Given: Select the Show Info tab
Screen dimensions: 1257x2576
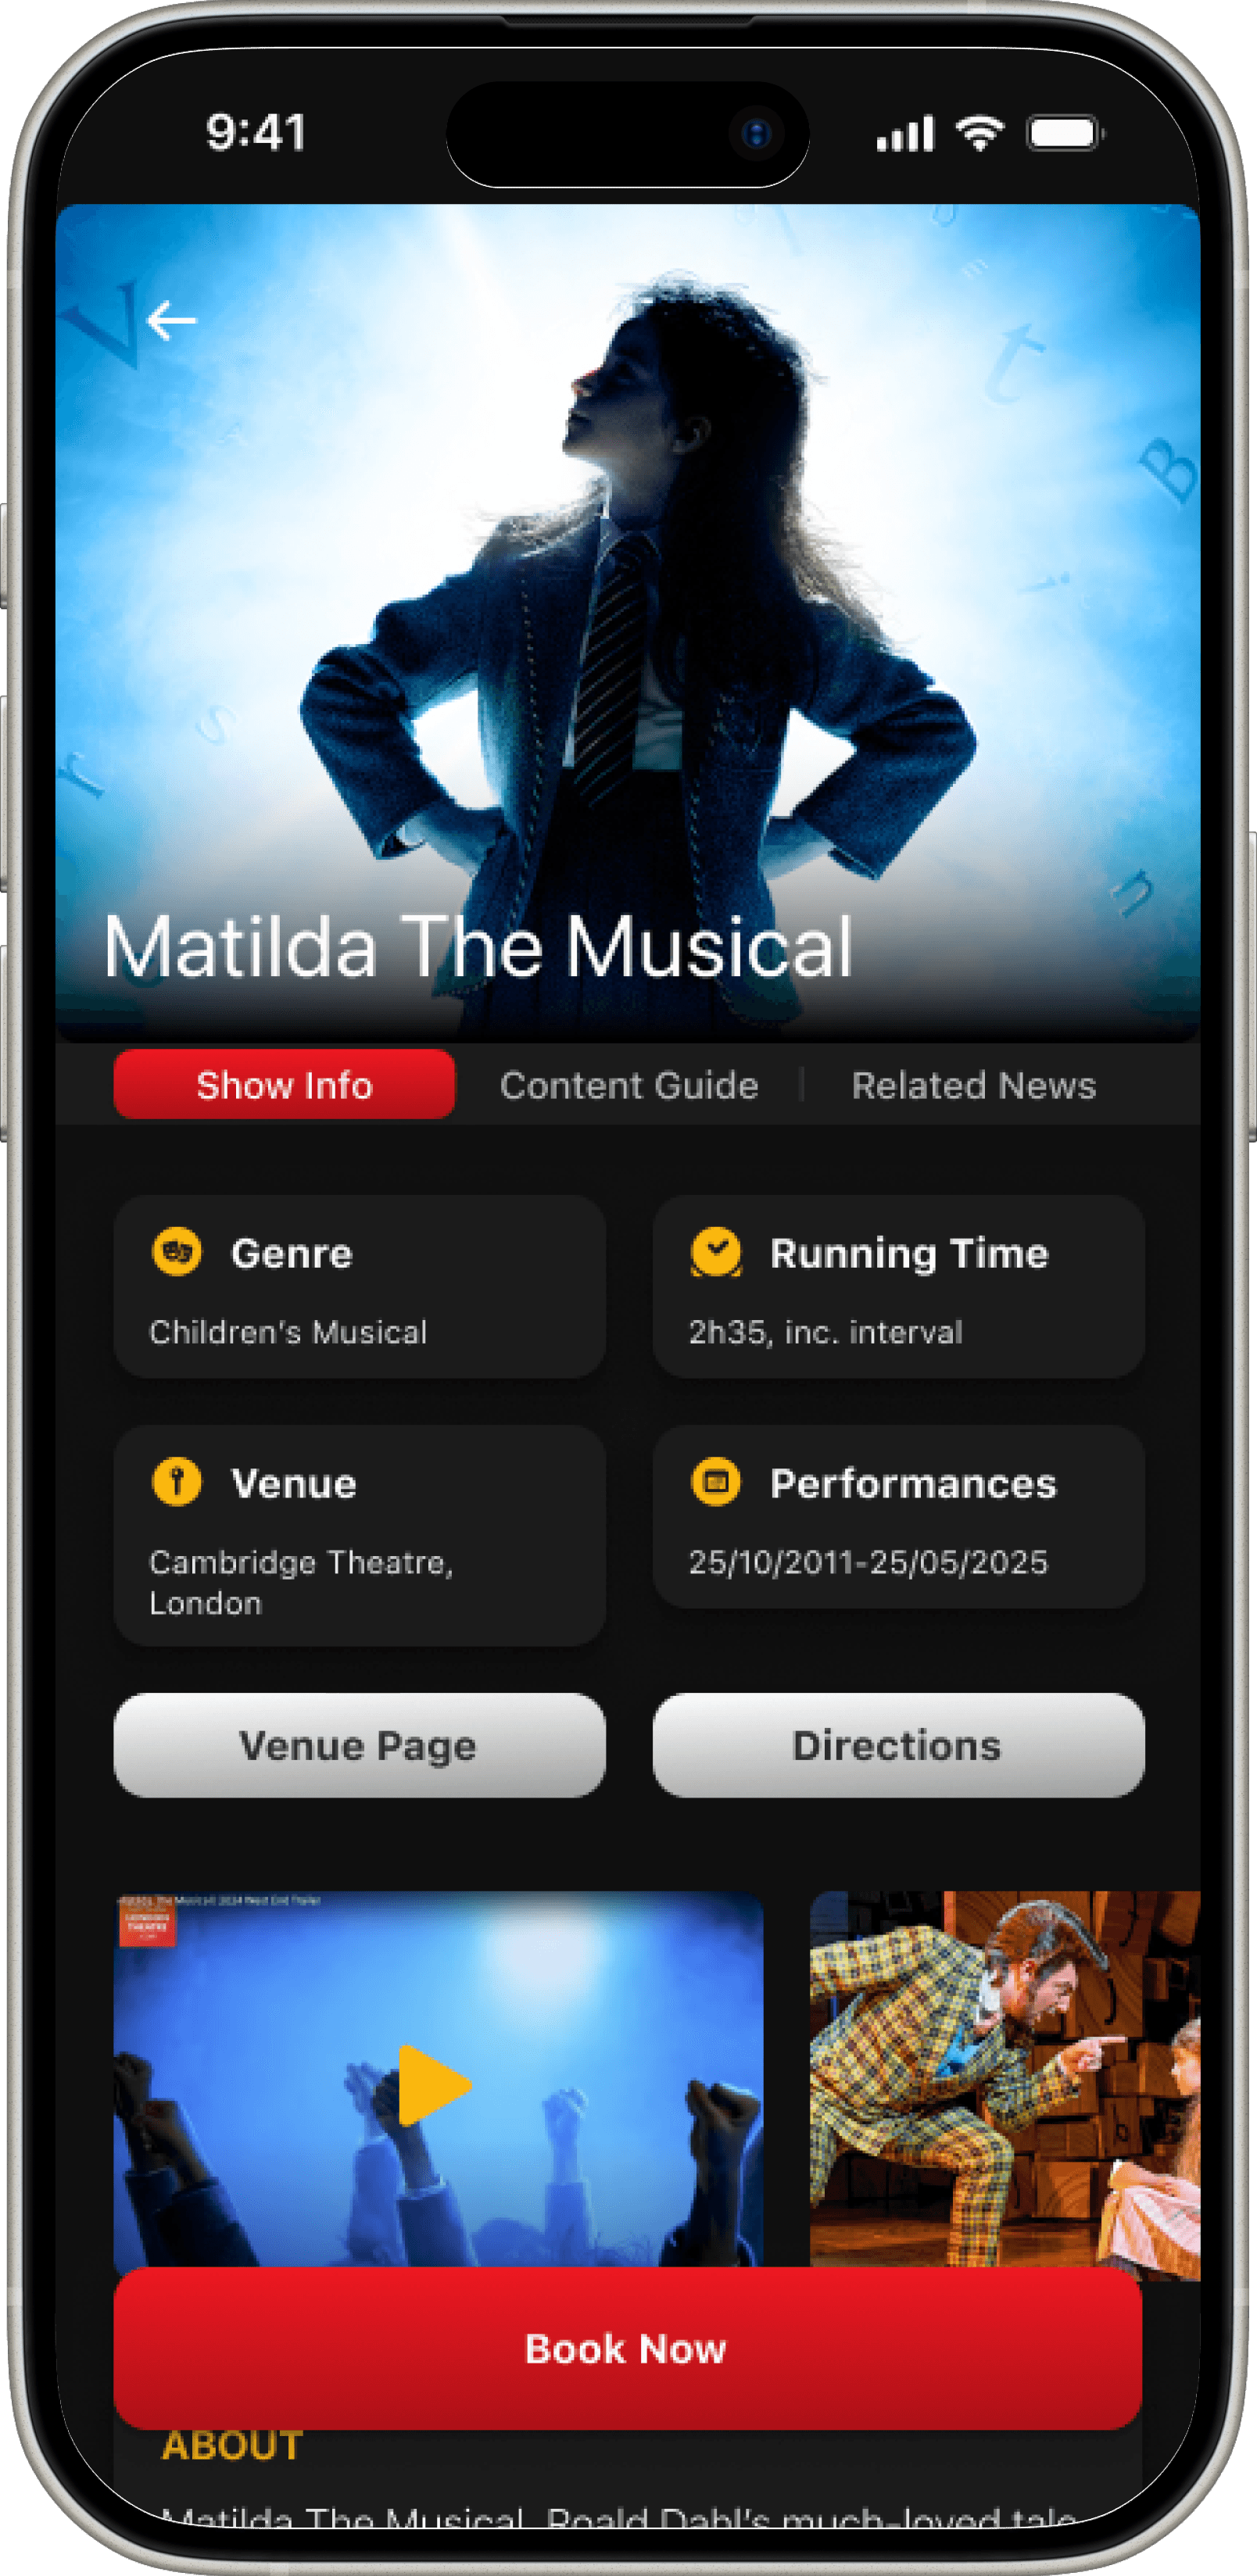Looking at the screenshot, I should [284, 1084].
